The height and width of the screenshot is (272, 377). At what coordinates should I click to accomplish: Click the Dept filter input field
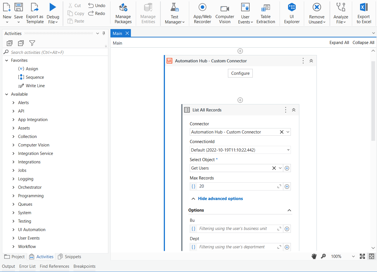(x=237, y=247)
